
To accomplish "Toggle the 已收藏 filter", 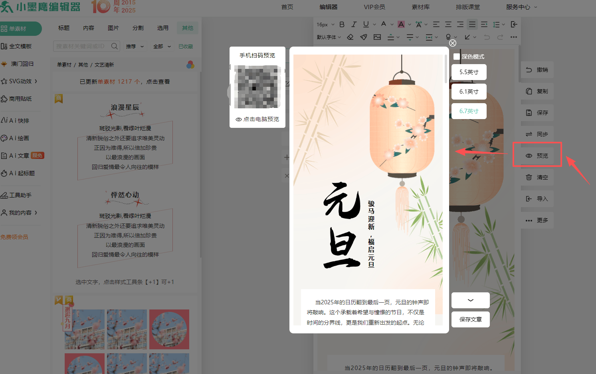I will [186, 47].
